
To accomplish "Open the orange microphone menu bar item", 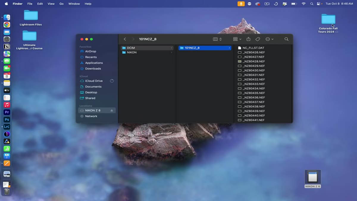I will click(241, 4).
